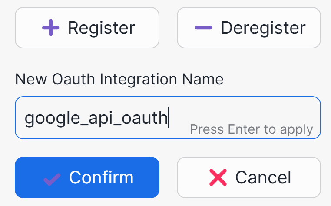Image resolution: width=331 pixels, height=206 pixels.
Task: Click the "Confirm" text on blue button
Action: point(101,177)
